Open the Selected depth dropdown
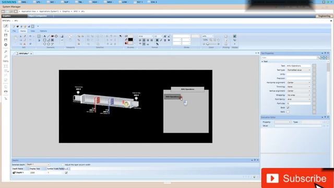Screen dimensions: 334x188 click(x=38, y=164)
